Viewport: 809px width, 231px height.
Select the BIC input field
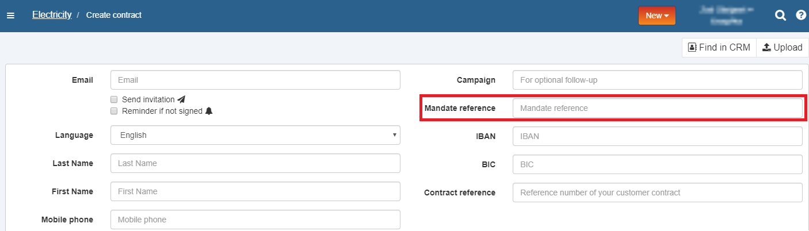coord(657,164)
